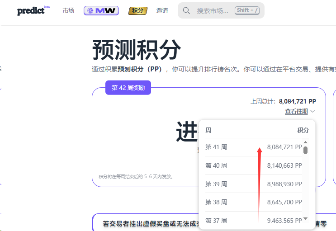Click the scrollbar down arrow in list
This screenshot has width=336, height=231.
tap(306, 219)
